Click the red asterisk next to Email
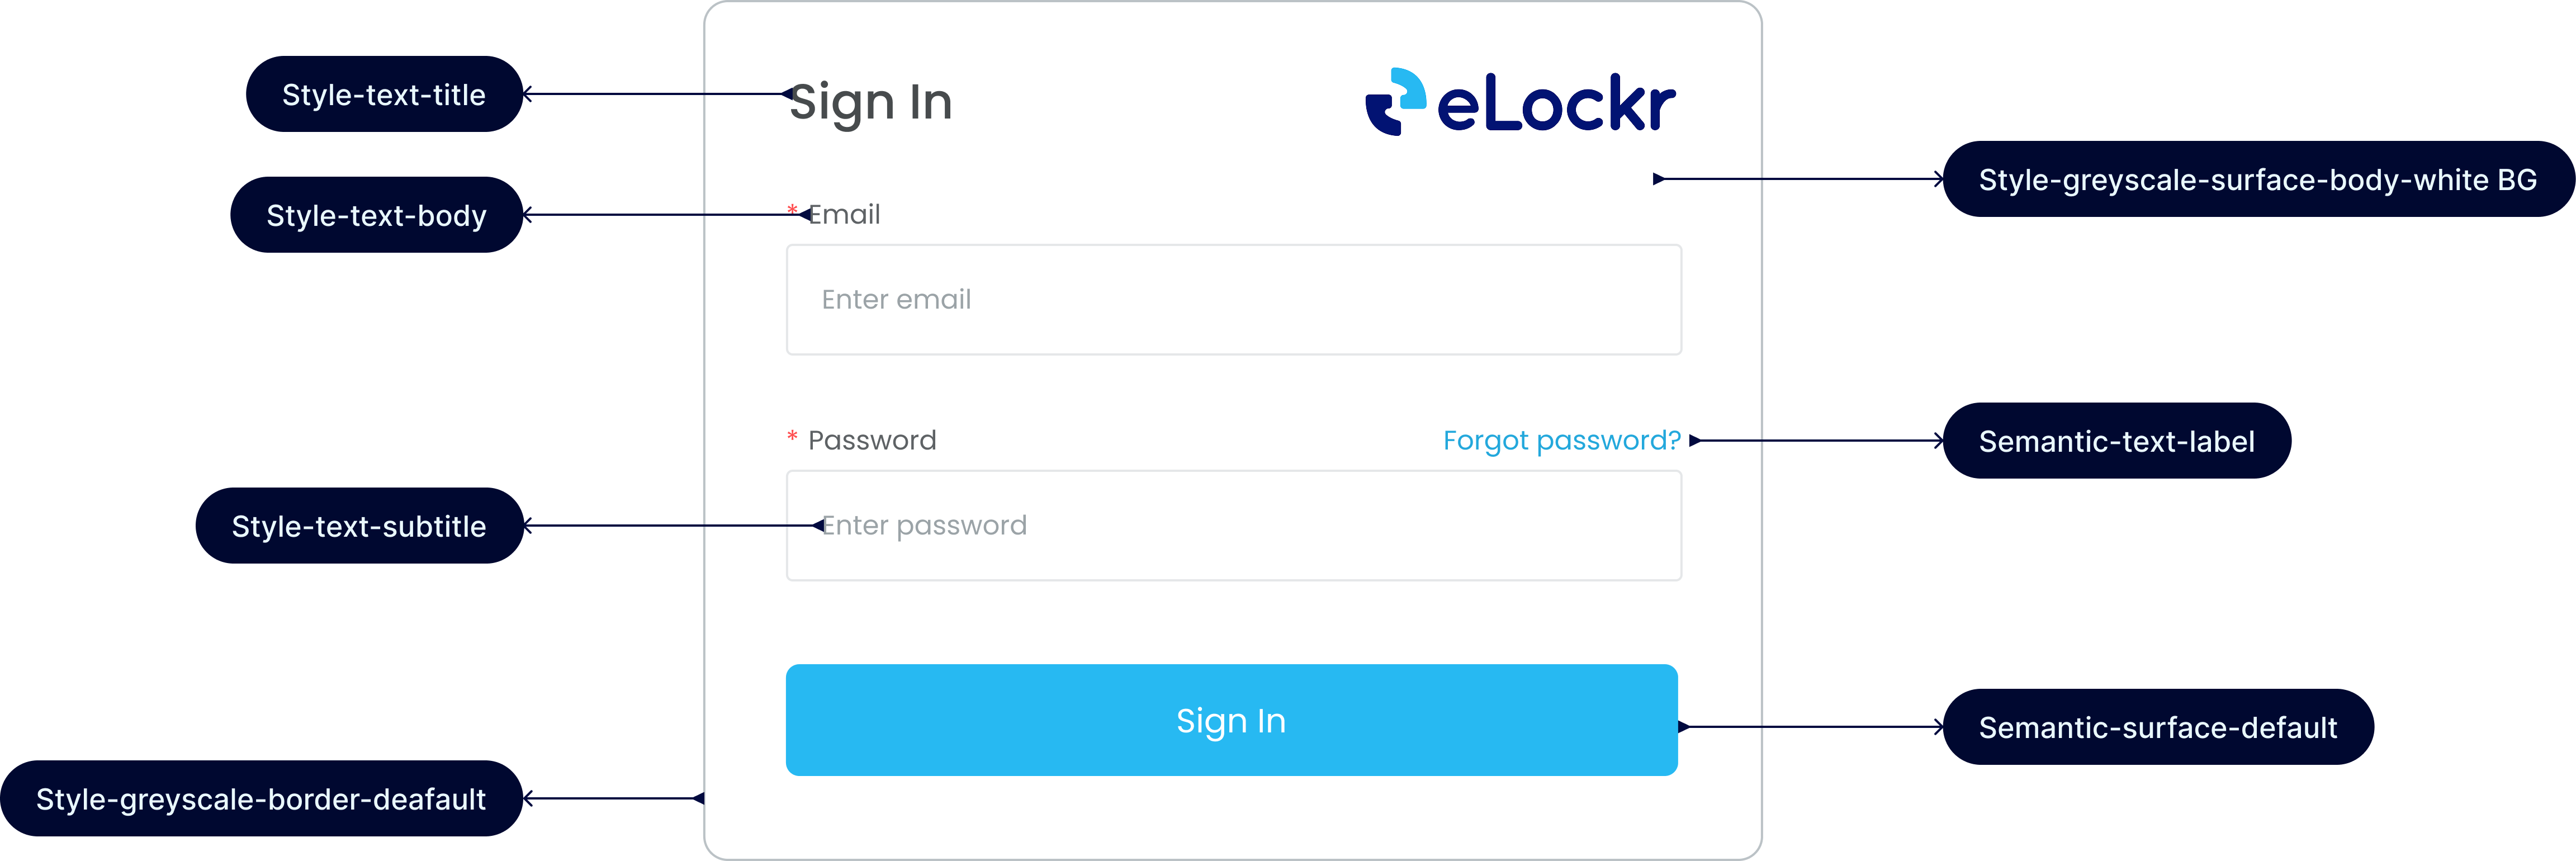The width and height of the screenshot is (2576, 861). pyautogui.click(x=792, y=211)
